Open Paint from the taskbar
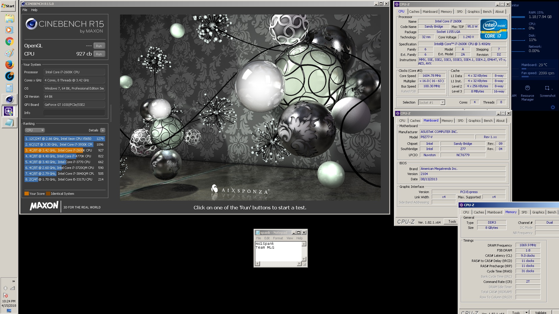Viewport: 559px width, 314px height. [9, 53]
